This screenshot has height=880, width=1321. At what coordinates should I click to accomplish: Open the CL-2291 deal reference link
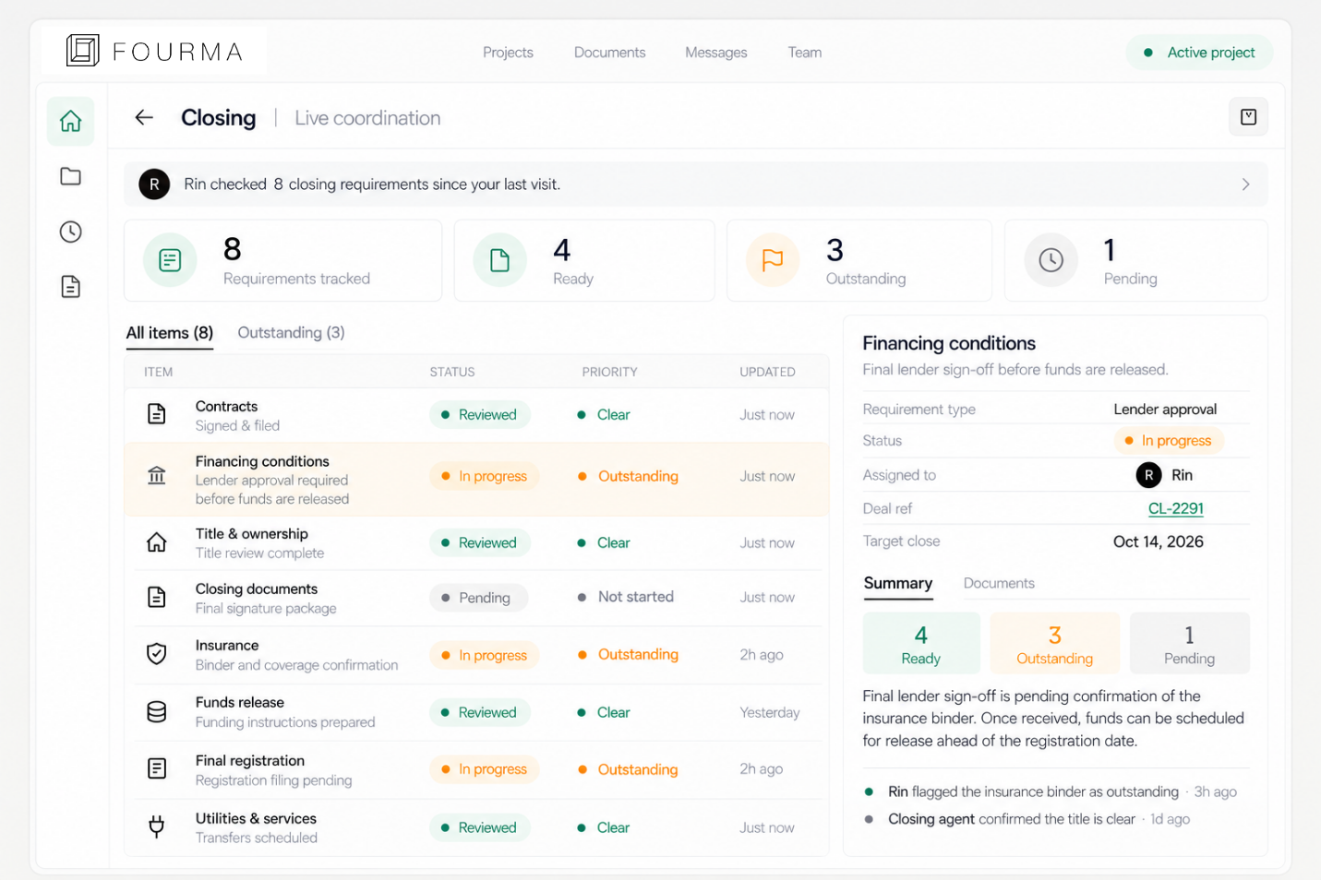pyautogui.click(x=1176, y=508)
